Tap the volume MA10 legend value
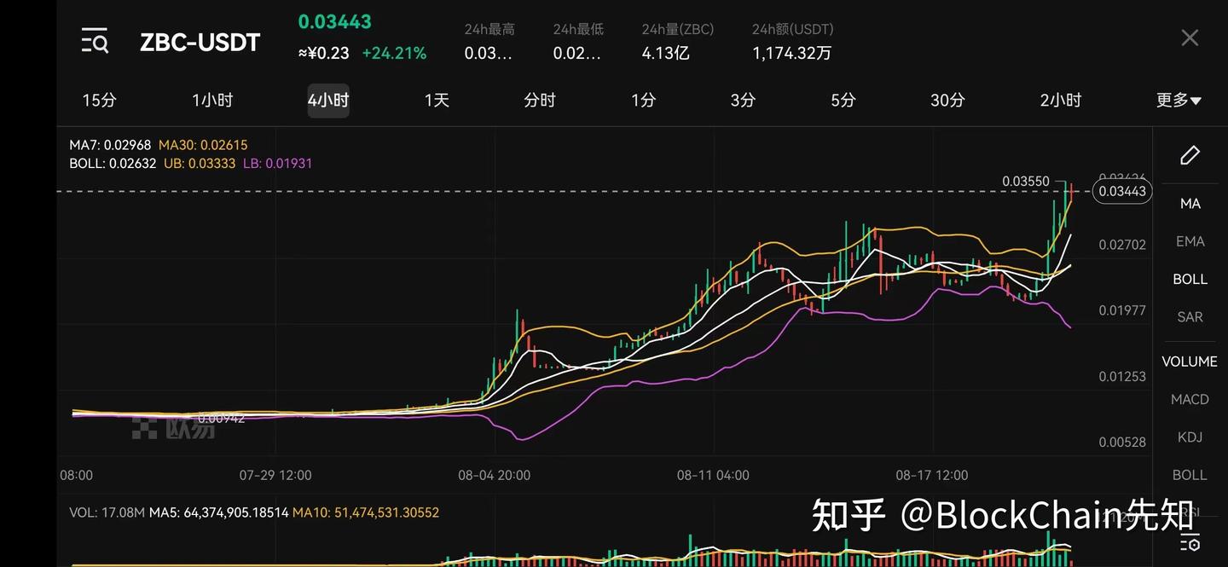 (366, 512)
